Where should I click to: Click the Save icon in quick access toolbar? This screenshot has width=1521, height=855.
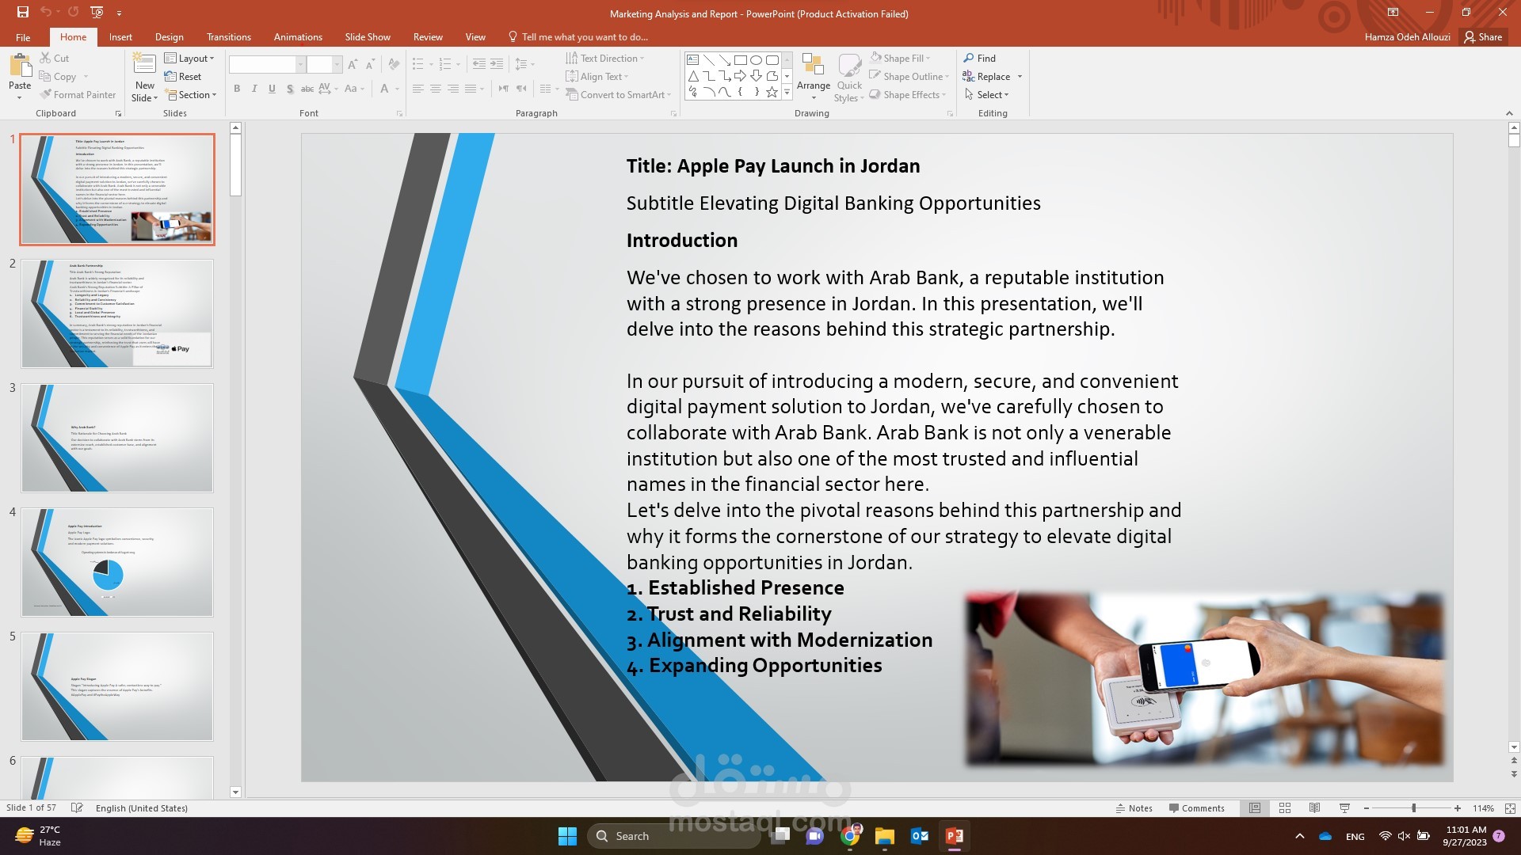[x=22, y=12]
